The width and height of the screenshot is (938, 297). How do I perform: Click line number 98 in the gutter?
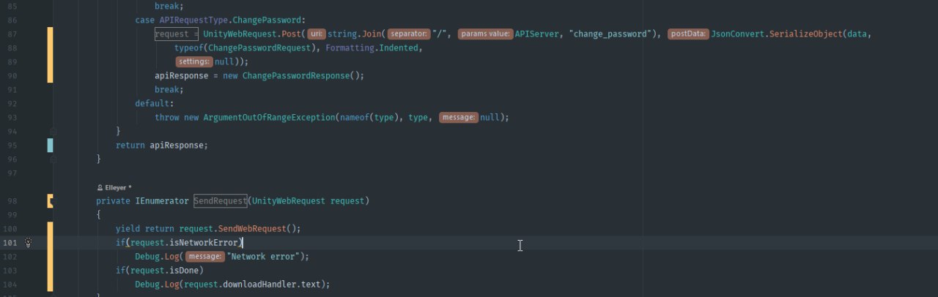pos(12,200)
